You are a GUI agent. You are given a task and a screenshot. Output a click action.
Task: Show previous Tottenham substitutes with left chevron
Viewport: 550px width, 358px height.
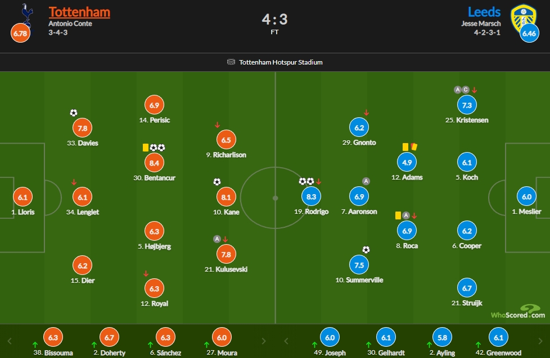(x=10, y=341)
